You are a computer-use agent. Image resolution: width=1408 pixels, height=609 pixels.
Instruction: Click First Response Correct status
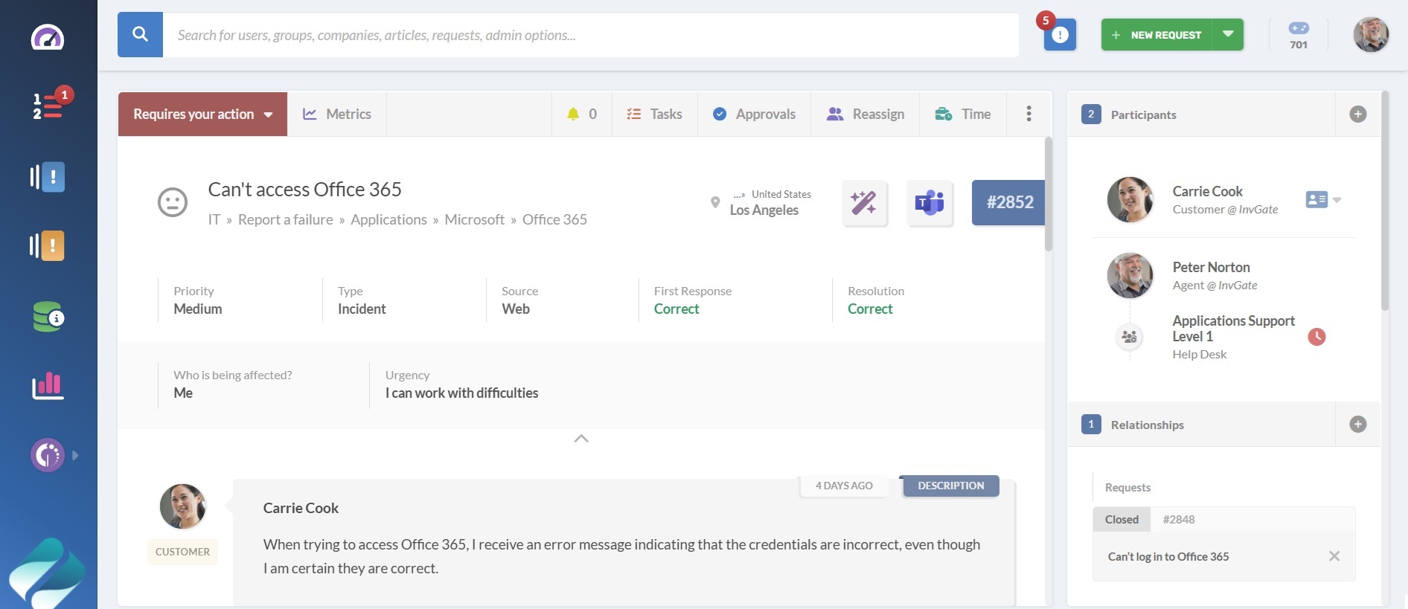pyautogui.click(x=676, y=309)
